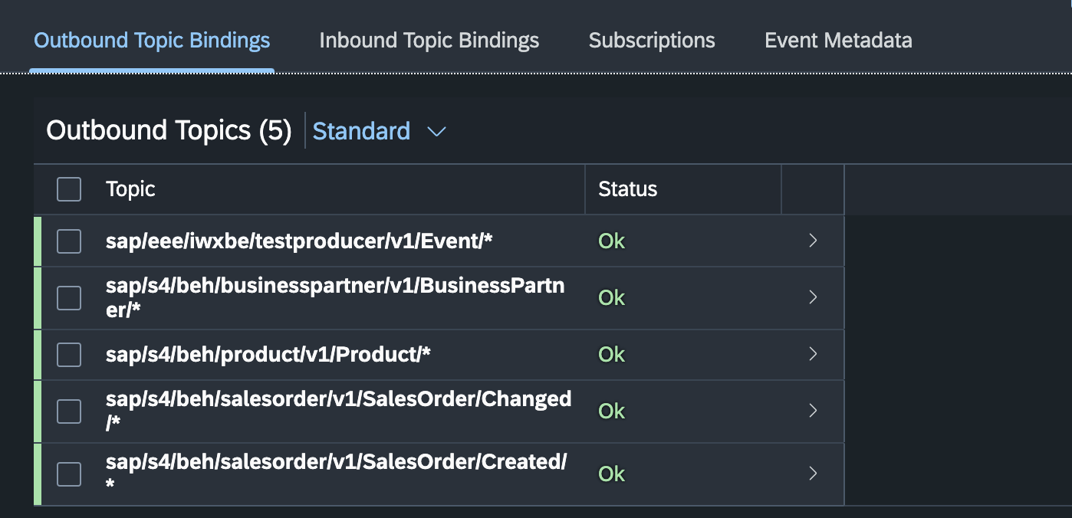Select the Outbound Topic Bindings tab

[152, 41]
